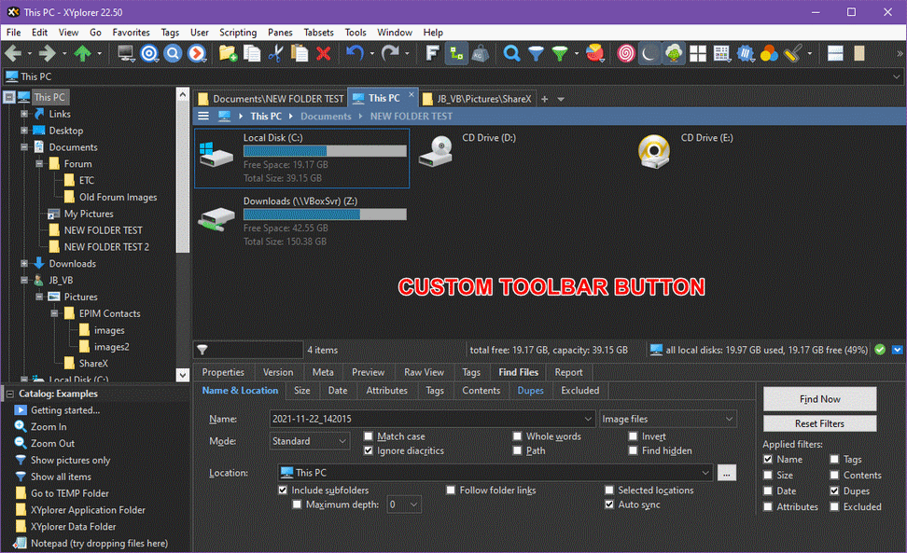Click the gray Redo arrow icon
Screen dimensions: 907x553
(390, 54)
